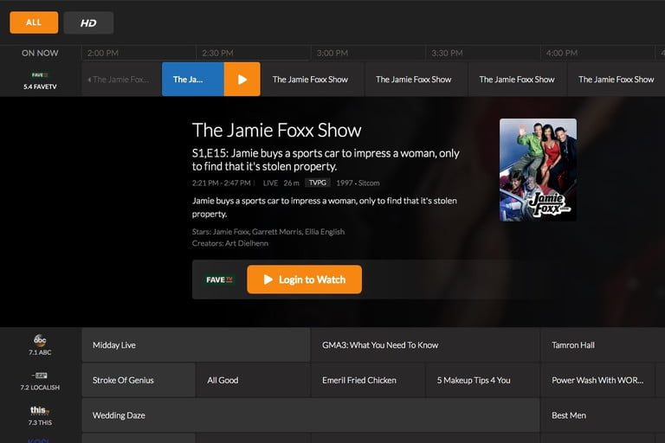This screenshot has width=665, height=443.
Task: Click the 3:00 PM timeline marker
Action: tap(332, 53)
